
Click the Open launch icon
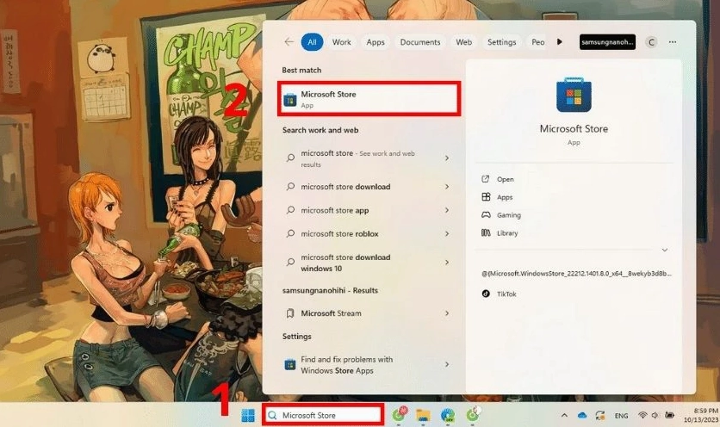(486, 179)
